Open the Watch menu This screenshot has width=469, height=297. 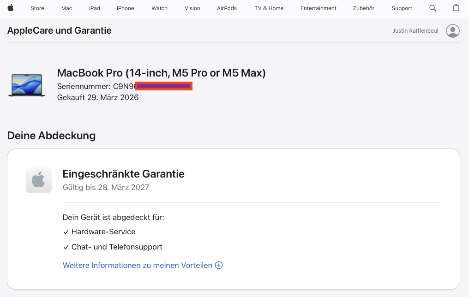159,8
